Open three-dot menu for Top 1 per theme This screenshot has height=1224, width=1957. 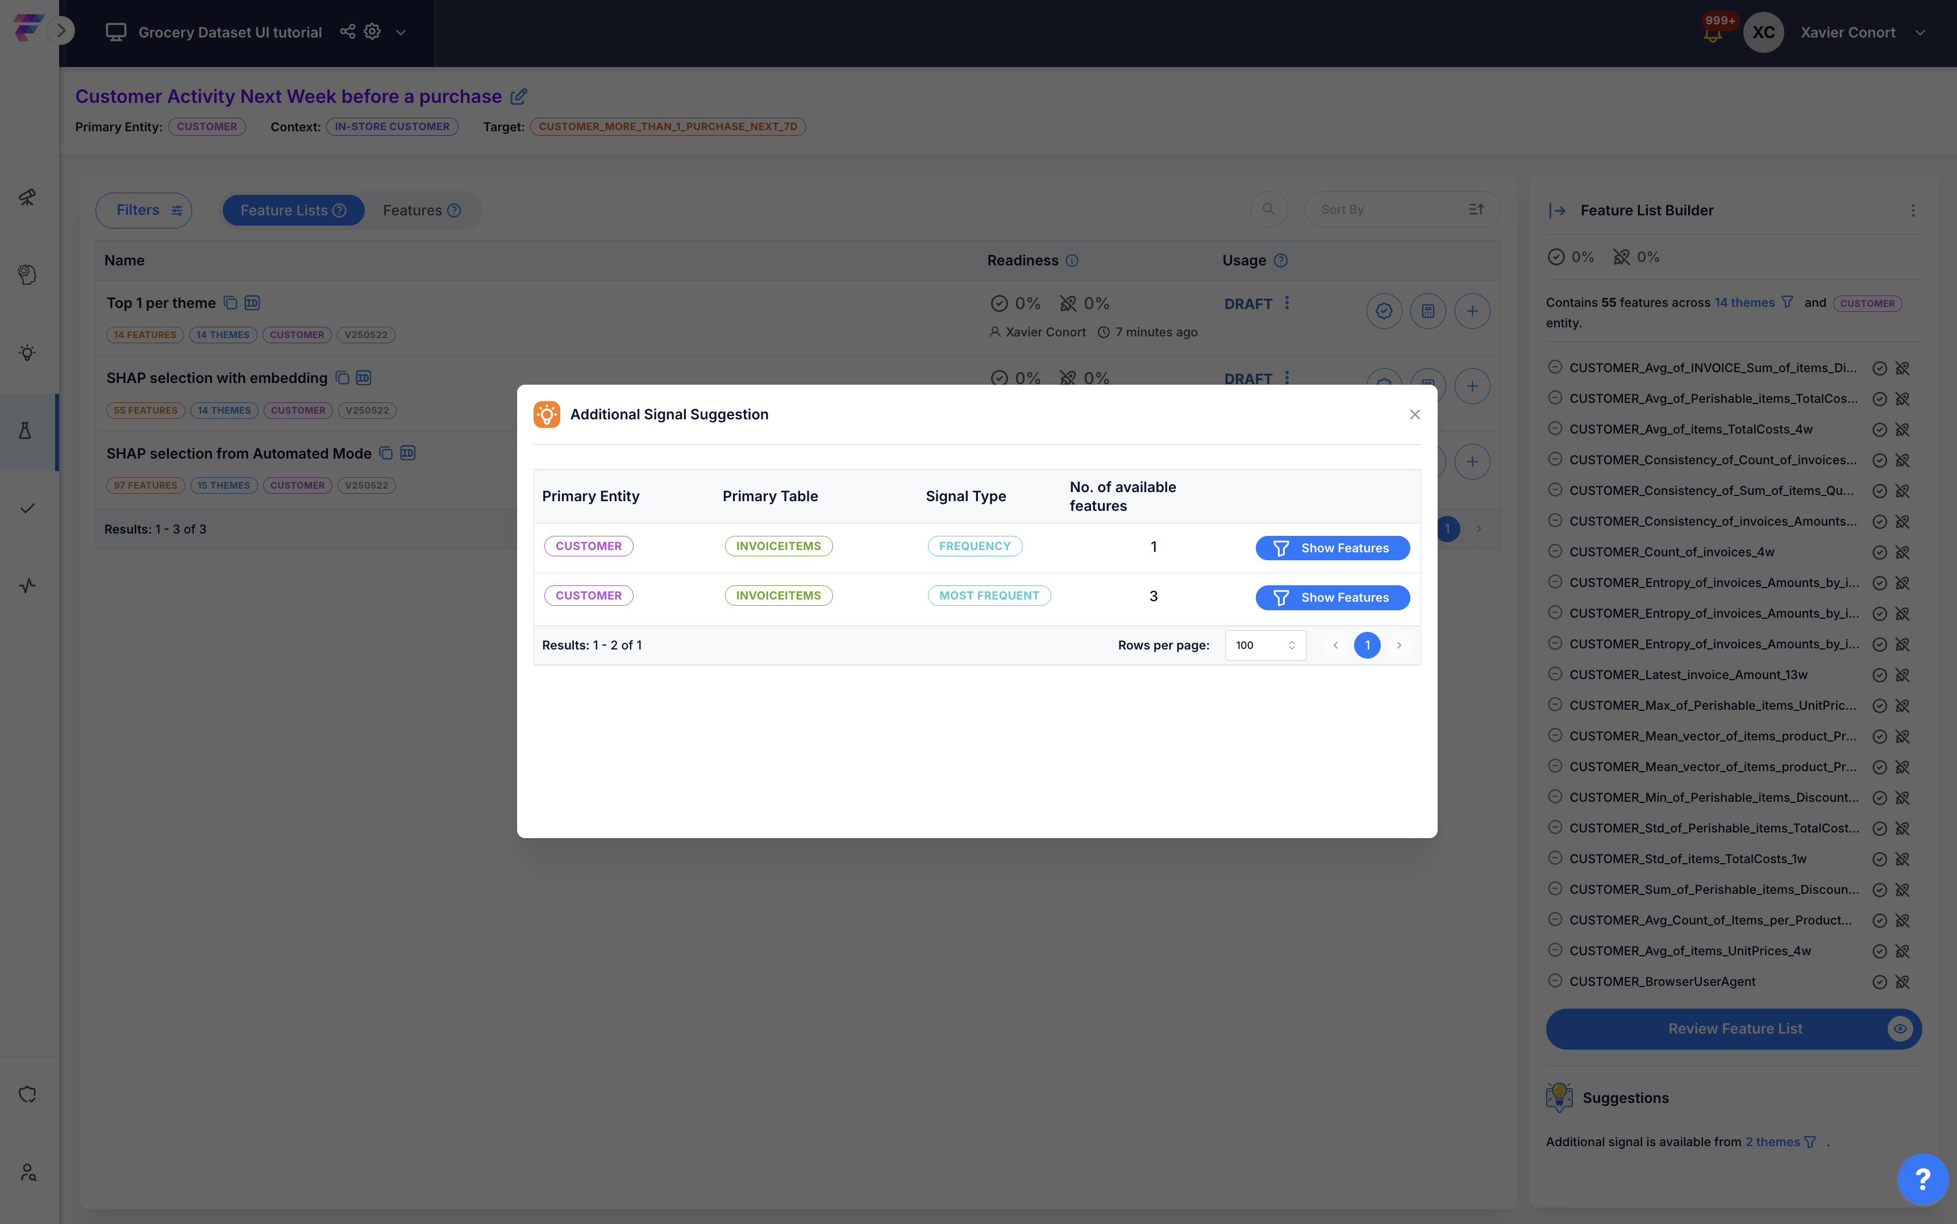click(x=1287, y=303)
